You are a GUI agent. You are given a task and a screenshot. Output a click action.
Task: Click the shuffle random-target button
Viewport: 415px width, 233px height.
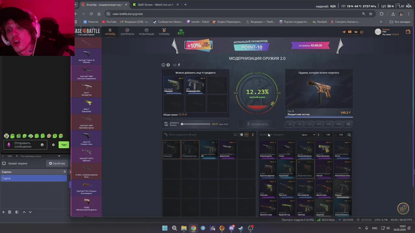click(x=348, y=124)
